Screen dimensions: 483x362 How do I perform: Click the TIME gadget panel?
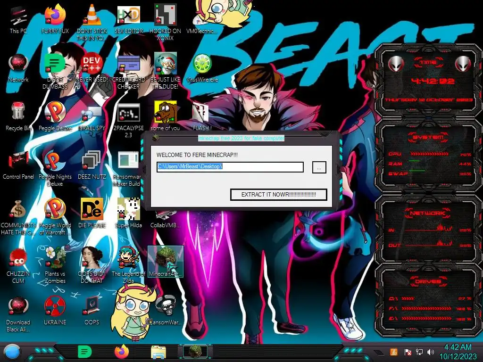[x=428, y=80]
